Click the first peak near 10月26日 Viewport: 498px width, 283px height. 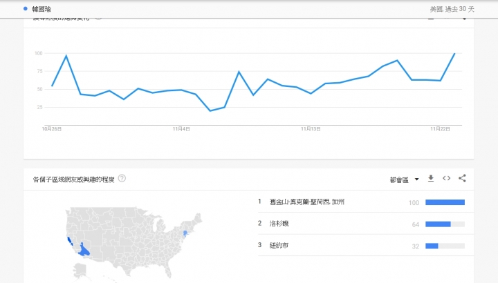[x=66, y=56]
